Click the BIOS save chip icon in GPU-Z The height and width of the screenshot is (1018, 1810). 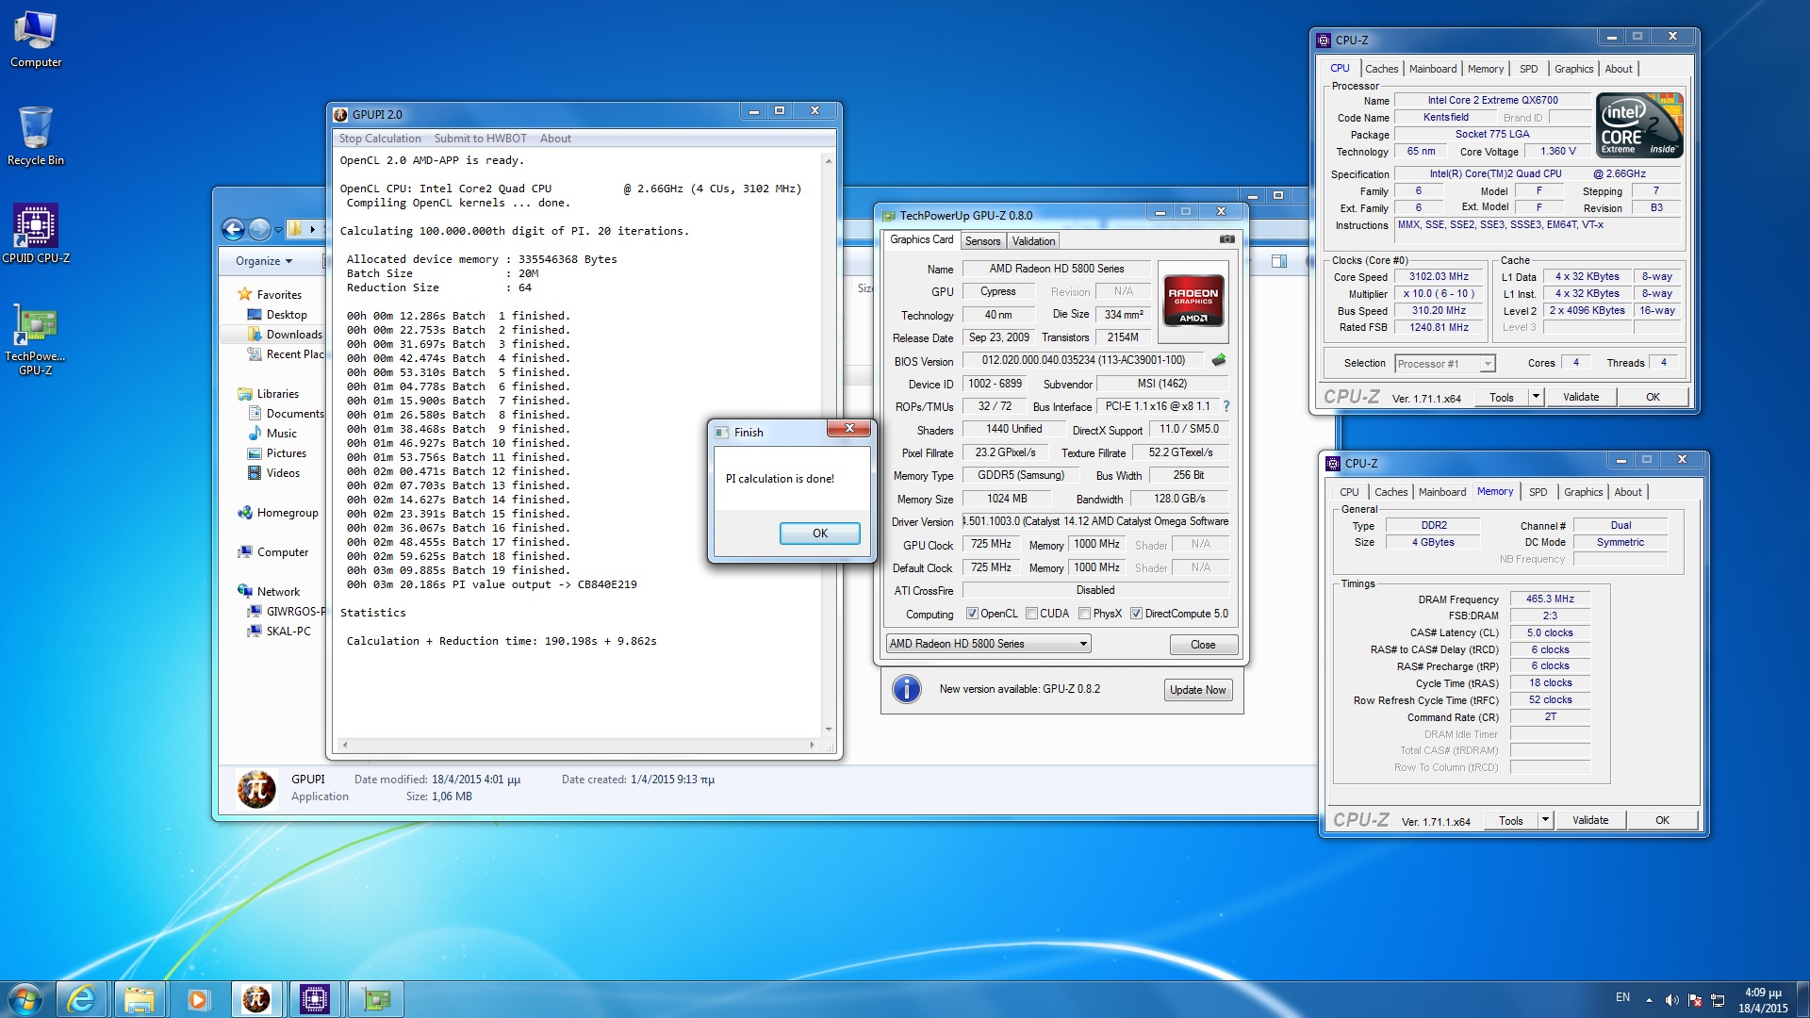point(1218,360)
